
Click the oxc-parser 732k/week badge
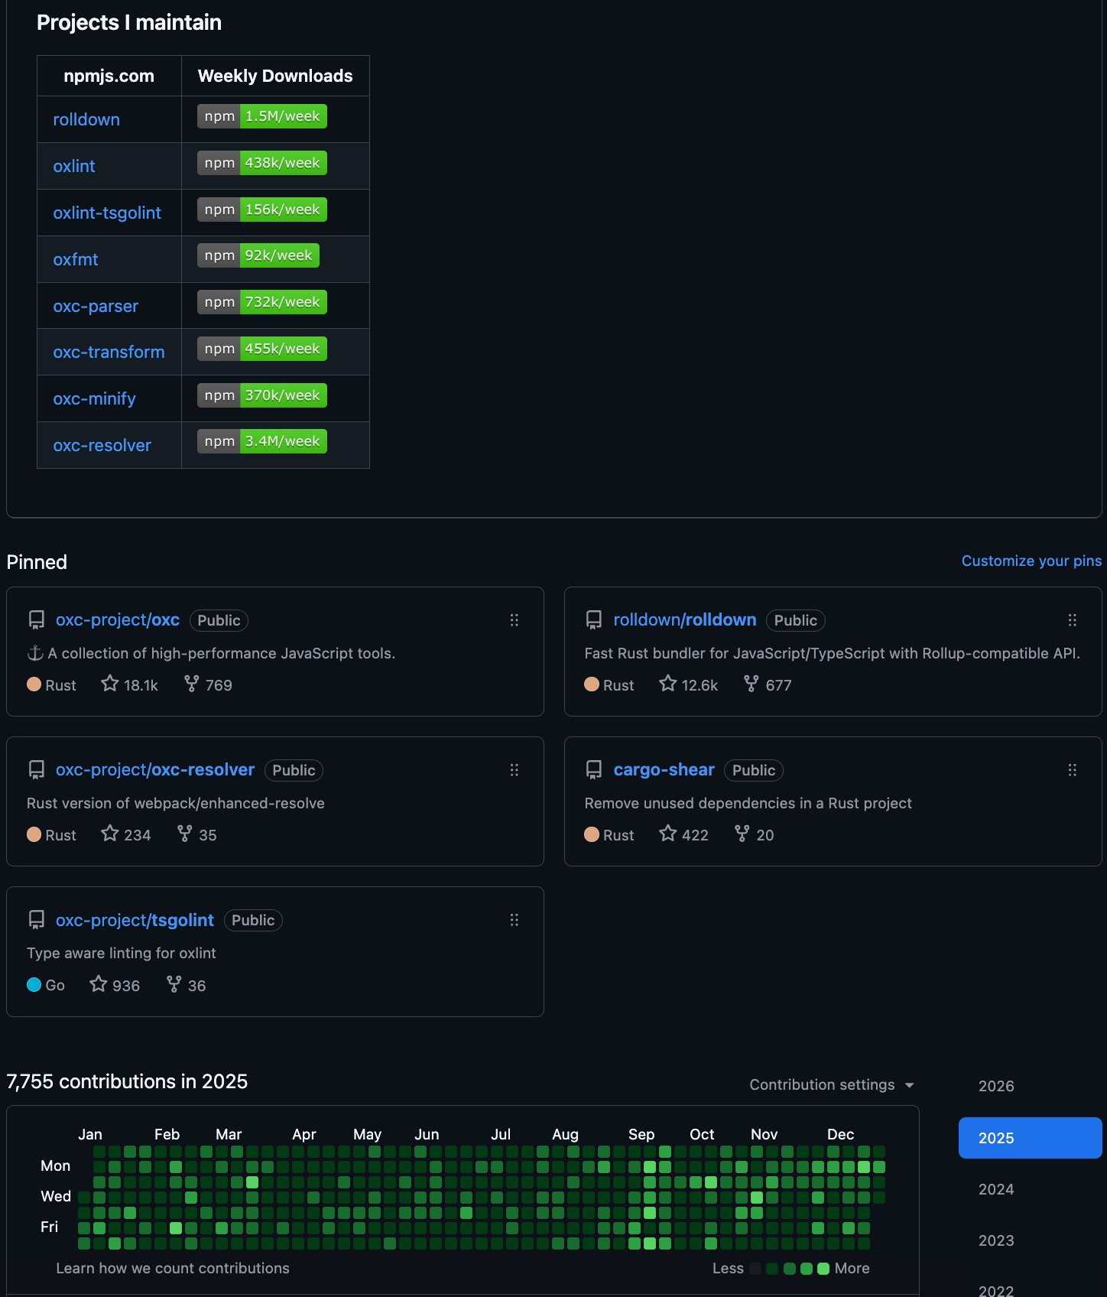tap(261, 302)
